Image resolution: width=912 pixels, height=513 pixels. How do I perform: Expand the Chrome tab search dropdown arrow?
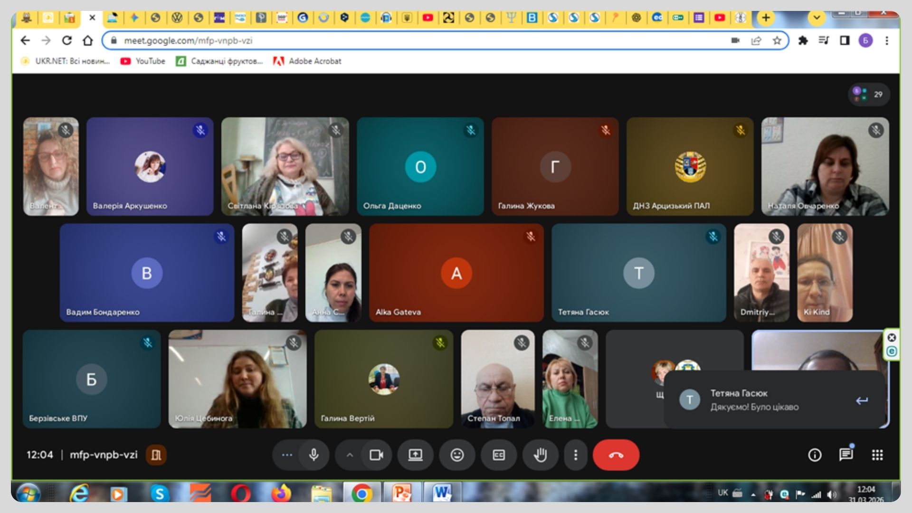point(817,18)
